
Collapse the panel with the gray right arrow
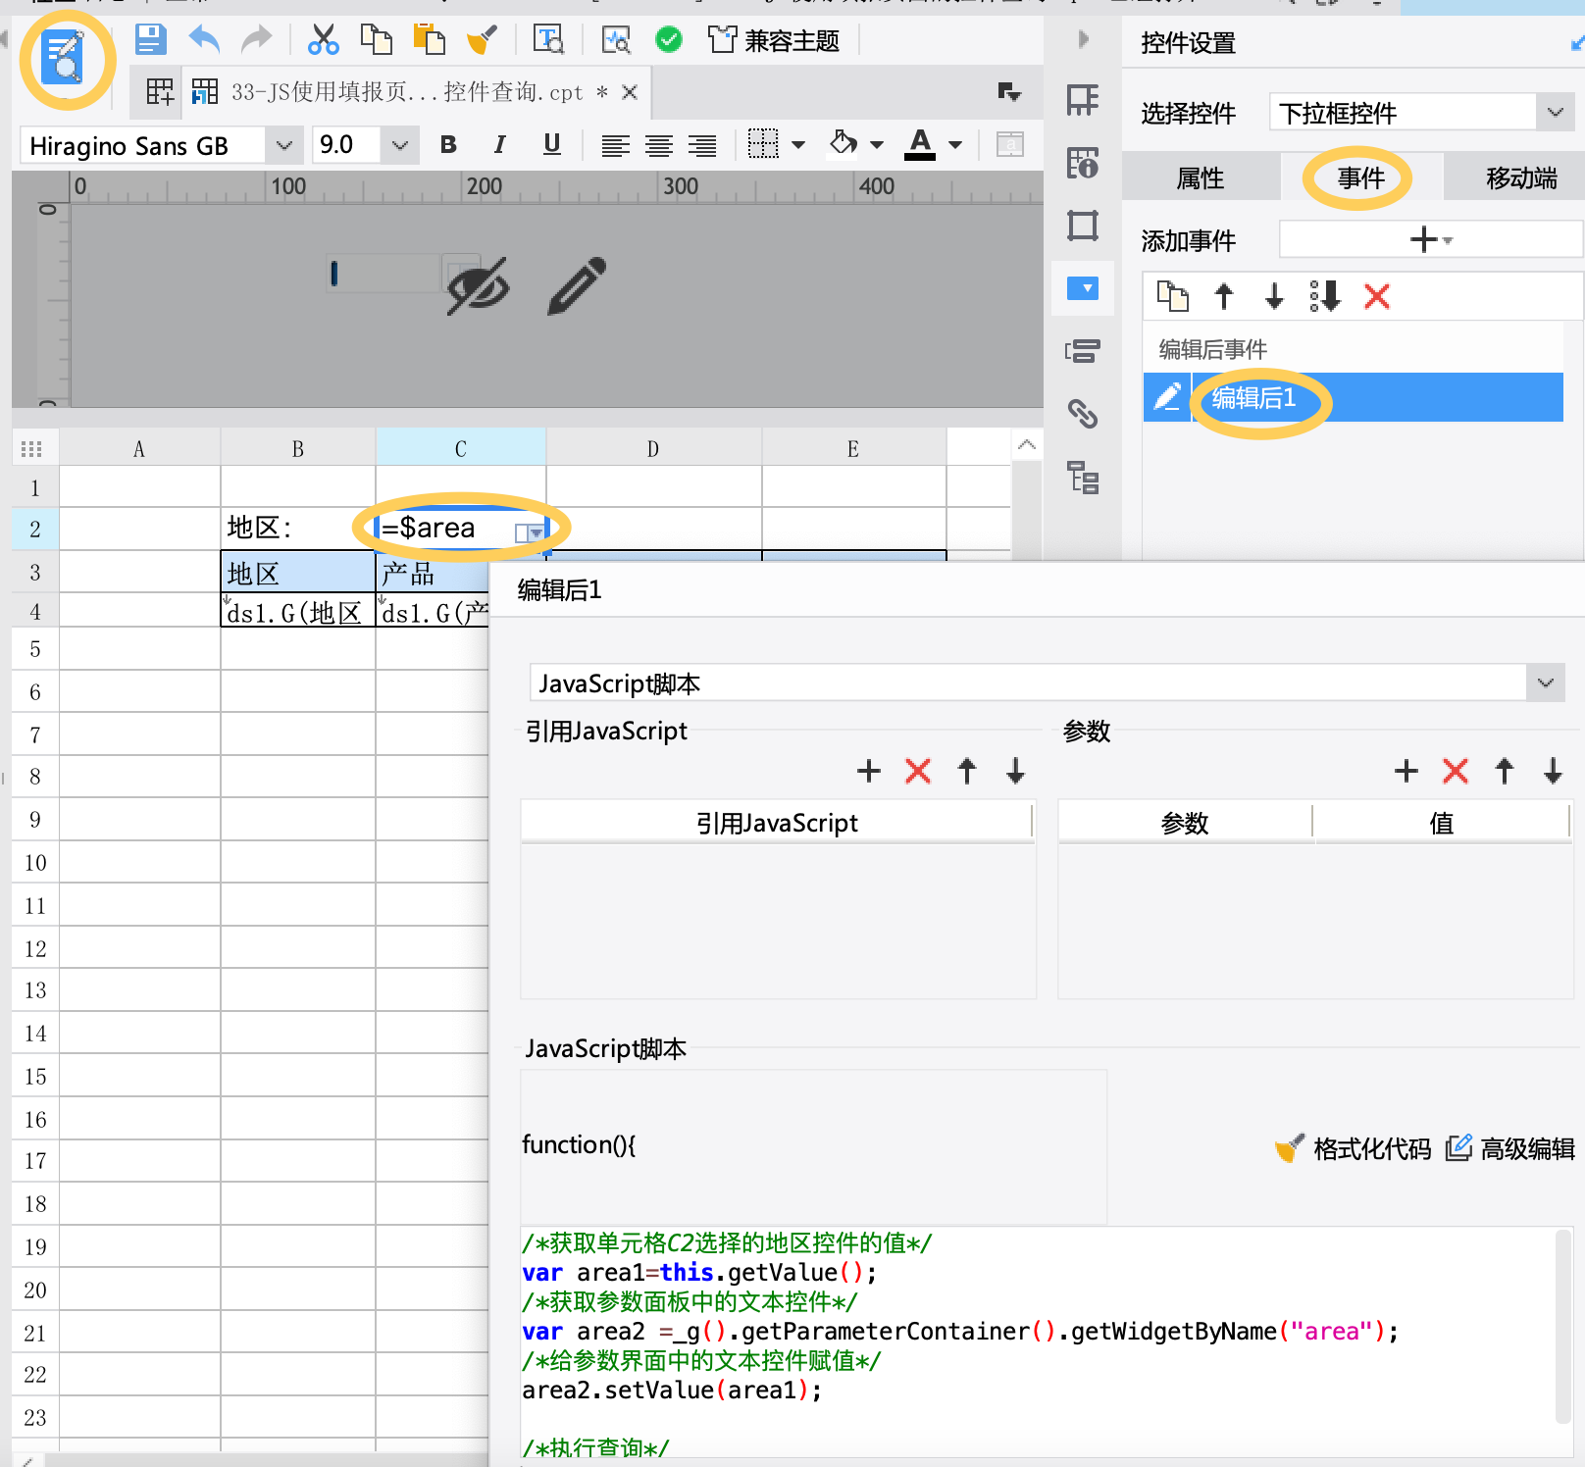1083,39
